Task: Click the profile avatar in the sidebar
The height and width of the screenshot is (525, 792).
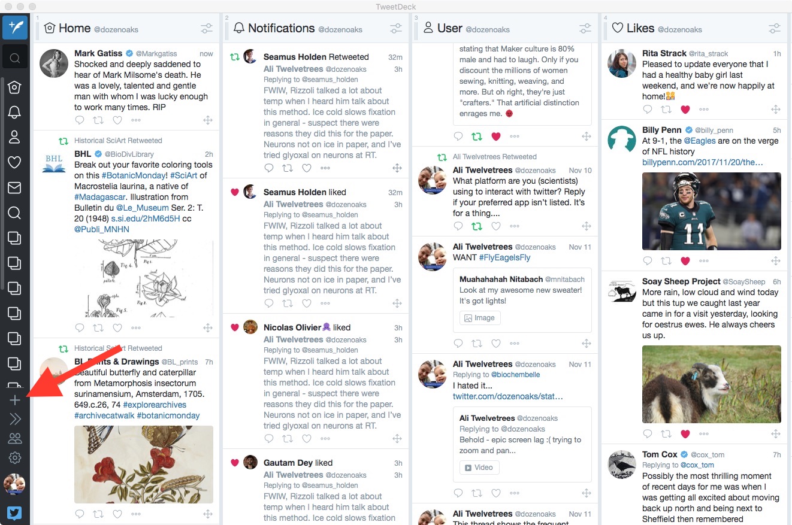Action: coord(14,483)
